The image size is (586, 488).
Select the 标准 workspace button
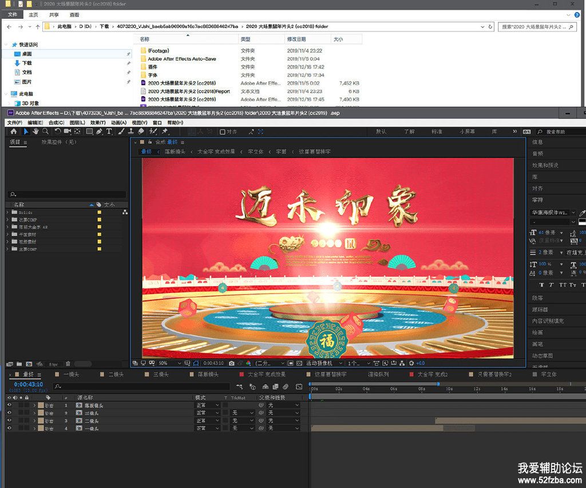click(437, 132)
